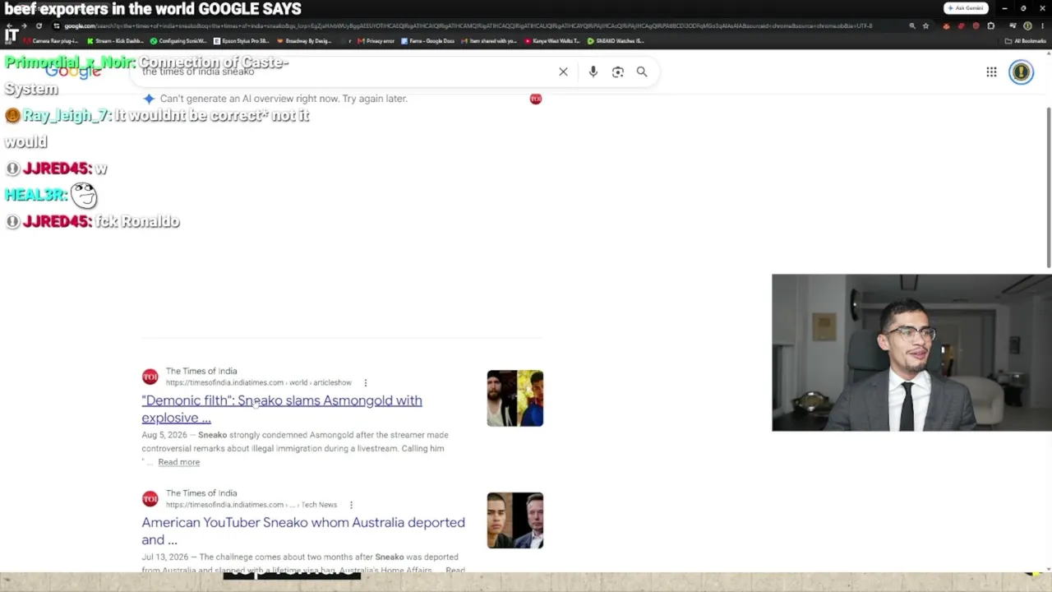
Task: Open the Epson Stylus Pro bookmark
Action: point(242,41)
